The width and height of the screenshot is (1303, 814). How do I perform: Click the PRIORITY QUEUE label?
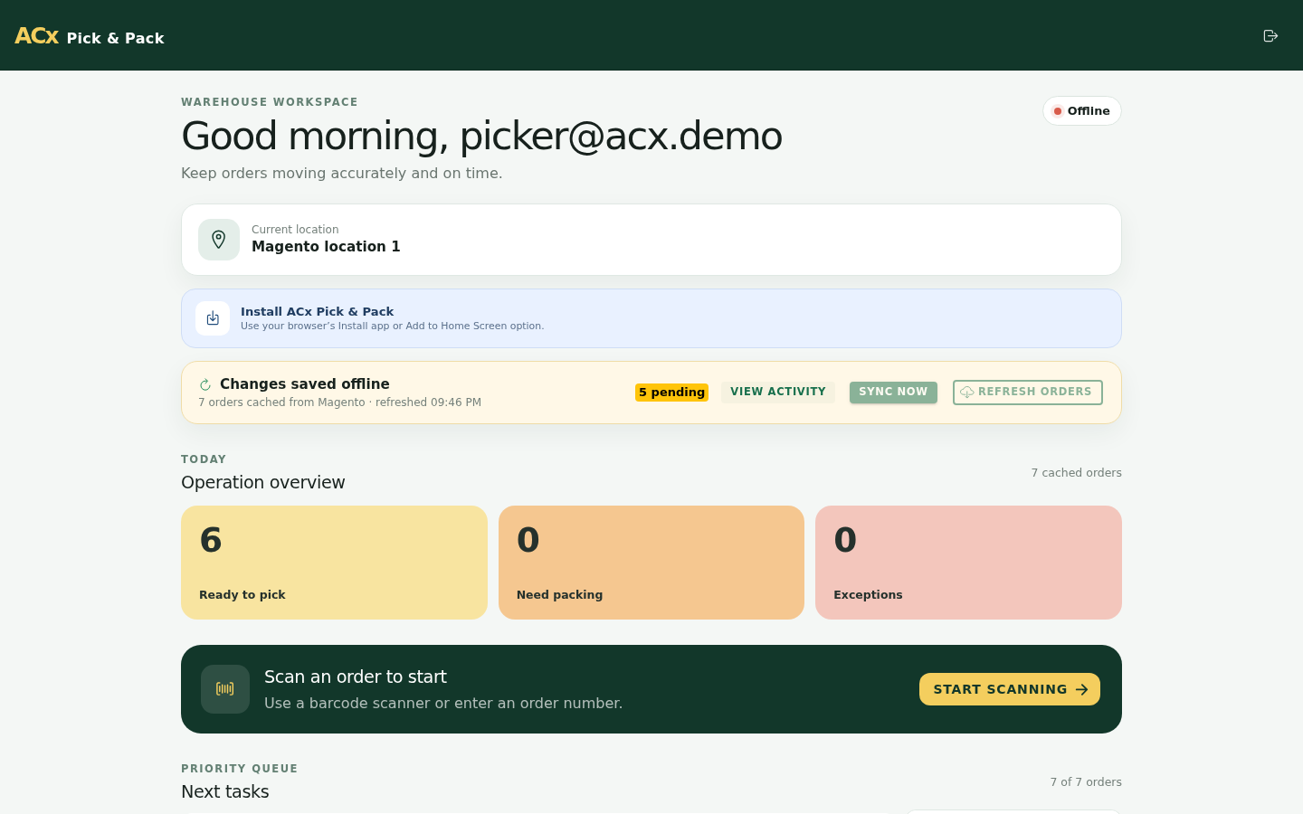[240, 769]
